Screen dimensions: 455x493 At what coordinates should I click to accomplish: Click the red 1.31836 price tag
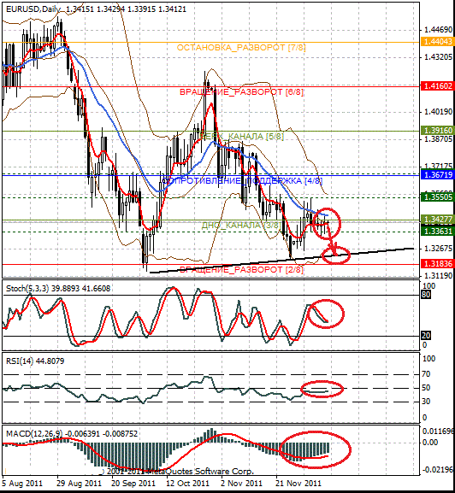pyautogui.click(x=438, y=263)
